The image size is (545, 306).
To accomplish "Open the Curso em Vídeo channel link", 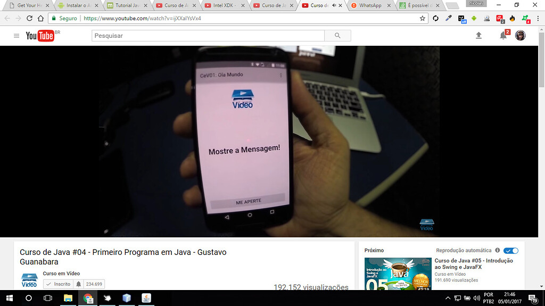I will [61, 274].
